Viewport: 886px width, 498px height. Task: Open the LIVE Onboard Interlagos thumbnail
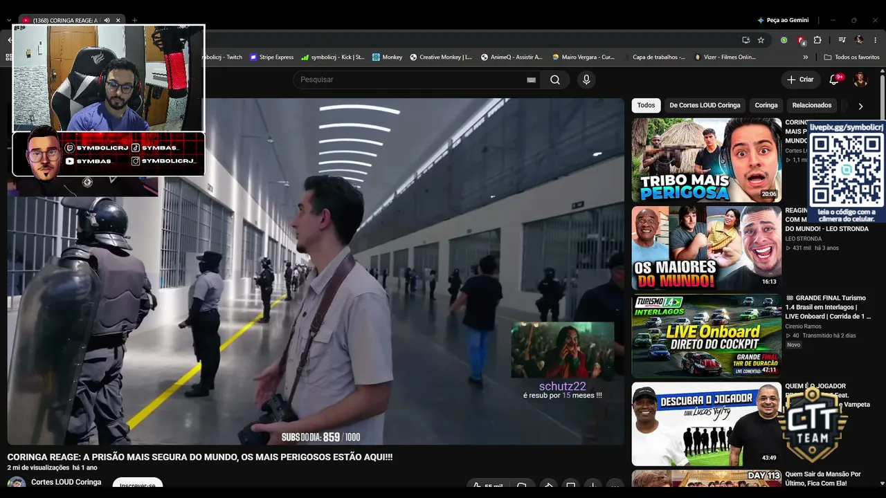[x=706, y=335]
